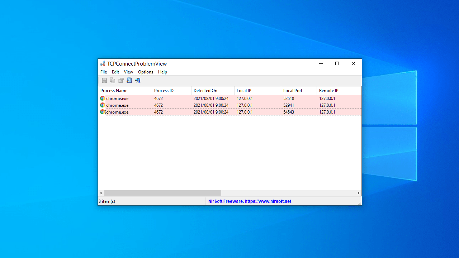Select the Local Port 52518 cell
The height and width of the screenshot is (258, 459).
[x=289, y=98]
